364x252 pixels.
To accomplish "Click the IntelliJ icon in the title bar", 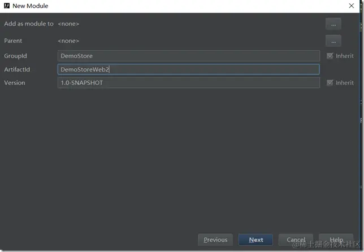I will point(7,6).
